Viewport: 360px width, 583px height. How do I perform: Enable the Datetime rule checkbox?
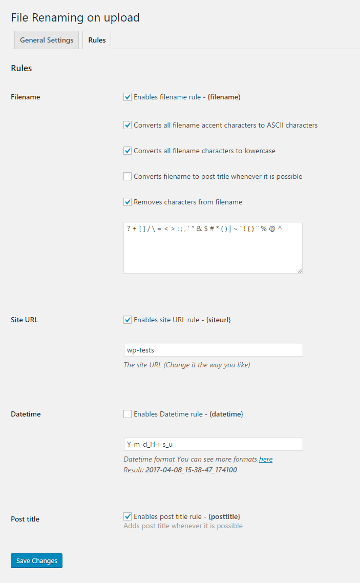tap(128, 414)
